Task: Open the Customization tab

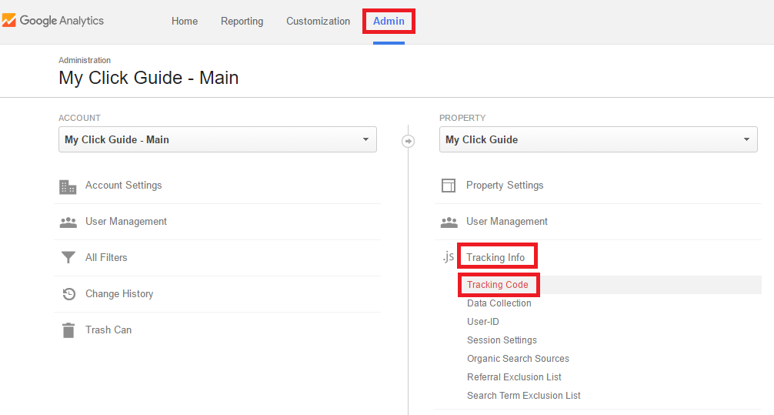Action: [x=318, y=22]
